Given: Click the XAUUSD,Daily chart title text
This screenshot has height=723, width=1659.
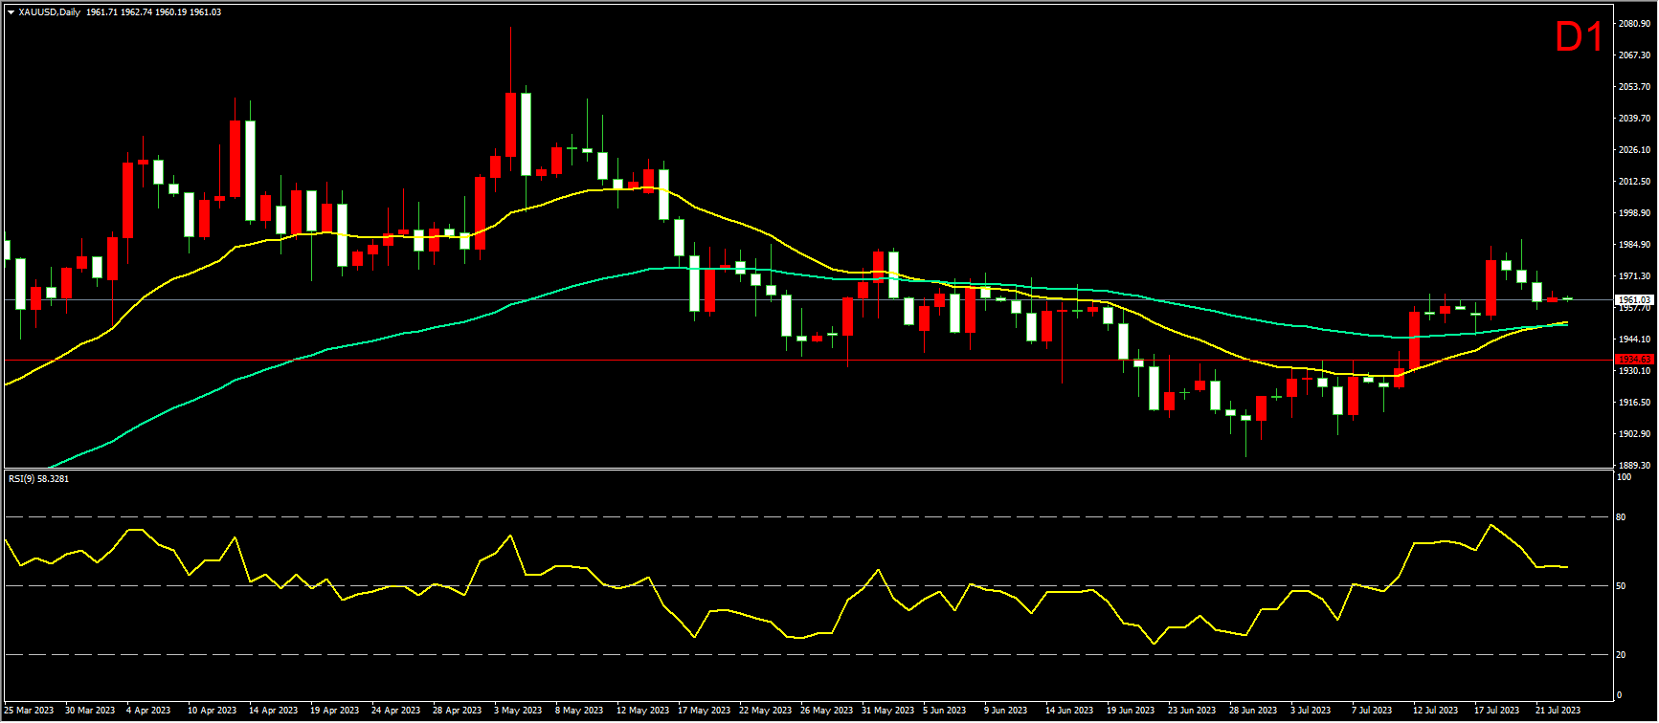Looking at the screenshot, I should [x=50, y=12].
